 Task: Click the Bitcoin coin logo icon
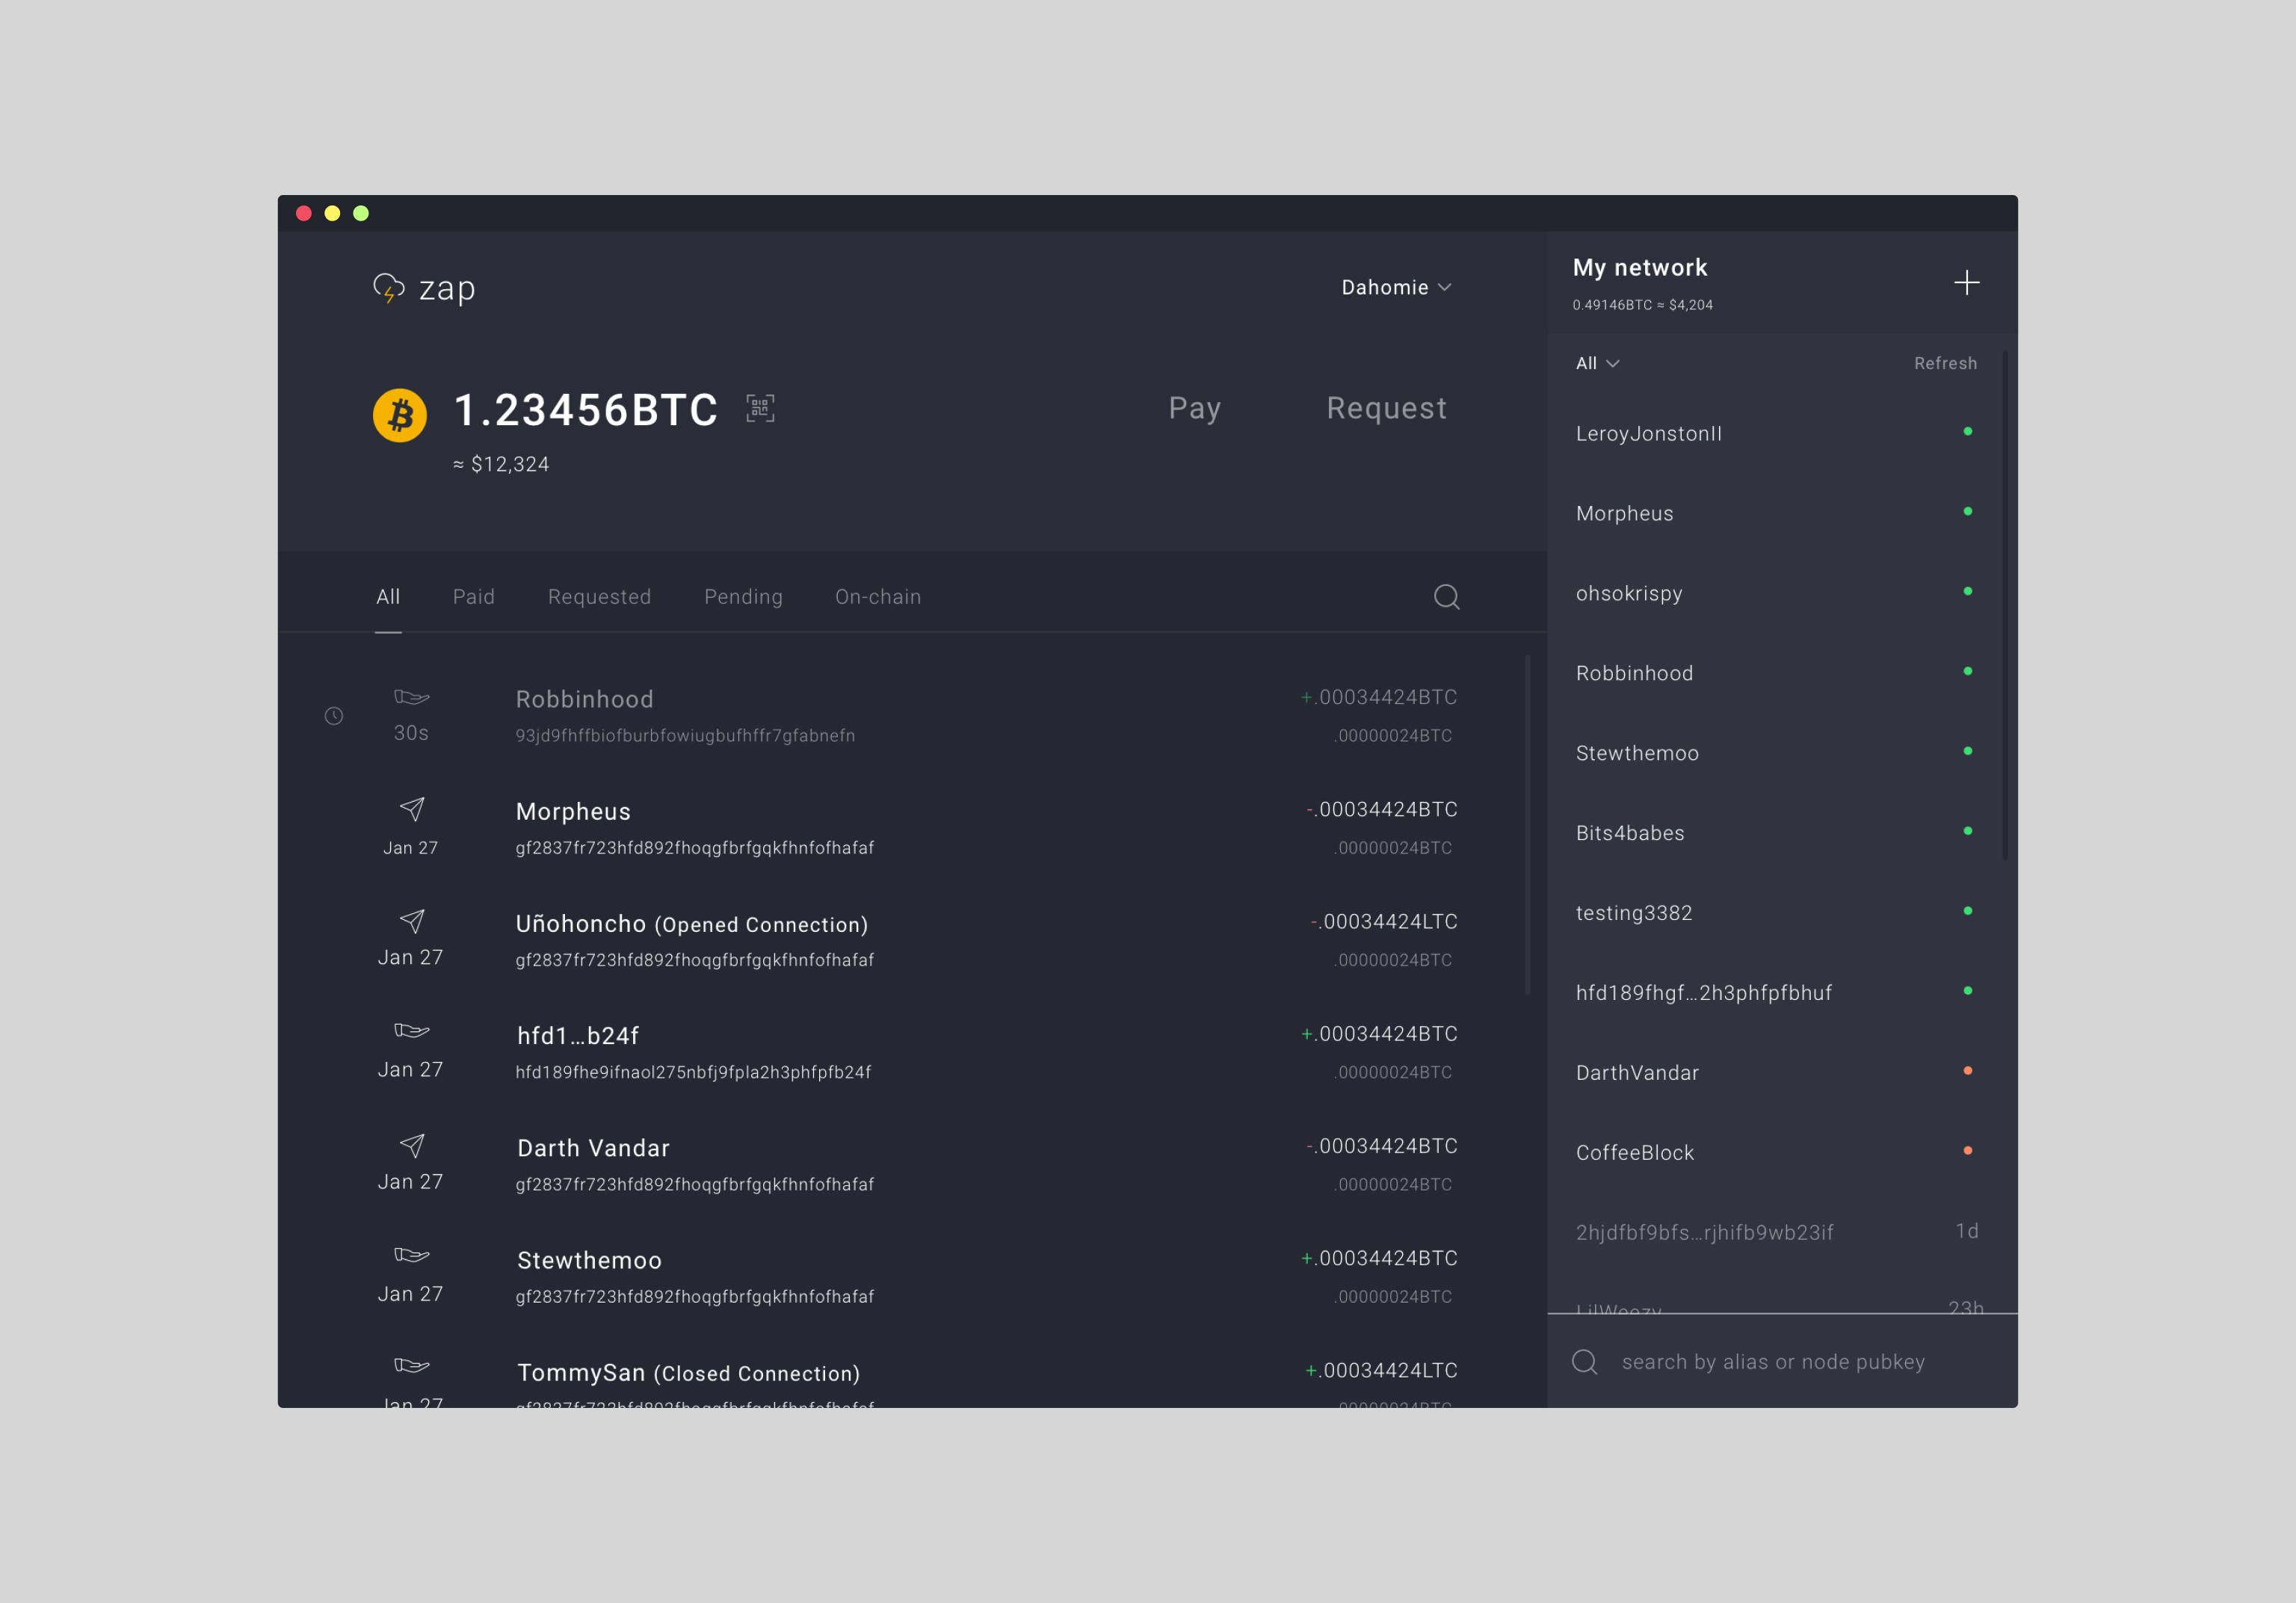400,415
